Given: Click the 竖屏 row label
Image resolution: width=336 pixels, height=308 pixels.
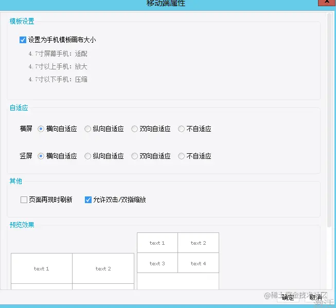Looking at the screenshot, I should click(x=26, y=156).
